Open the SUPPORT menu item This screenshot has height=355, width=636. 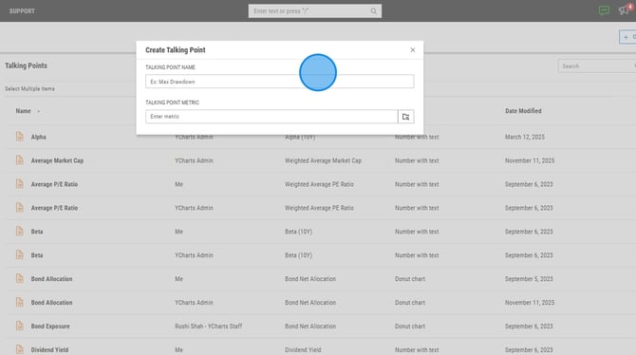coord(22,11)
